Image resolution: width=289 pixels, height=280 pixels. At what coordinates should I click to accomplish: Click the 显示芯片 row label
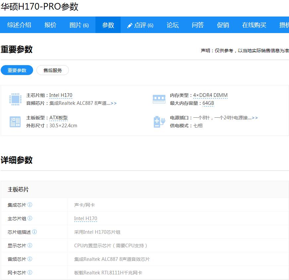[17, 246]
